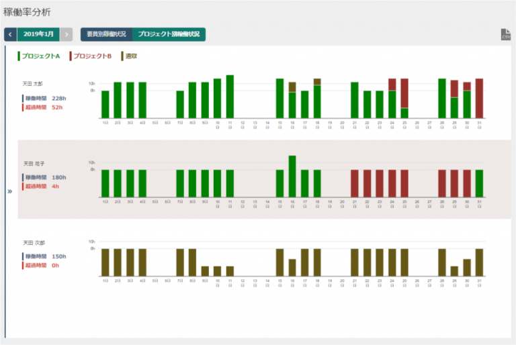Switch to 要員別稼働状況 tab
Image resolution: width=516 pixels, height=345 pixels.
[x=106, y=34]
